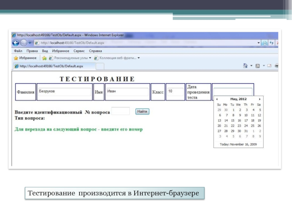
Task: Click the question number input field
Action: click(x=120, y=111)
